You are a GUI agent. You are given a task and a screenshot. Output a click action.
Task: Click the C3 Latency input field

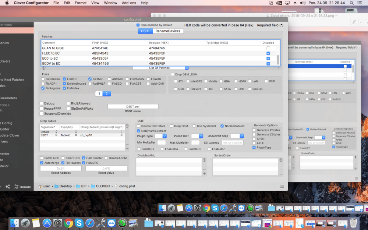pyautogui.click(x=233, y=142)
